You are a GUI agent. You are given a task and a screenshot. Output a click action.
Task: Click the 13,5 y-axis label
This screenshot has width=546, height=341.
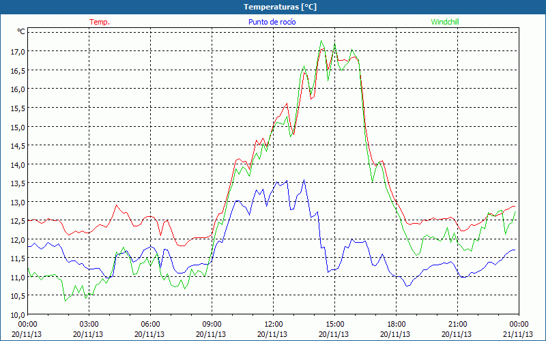coord(18,183)
